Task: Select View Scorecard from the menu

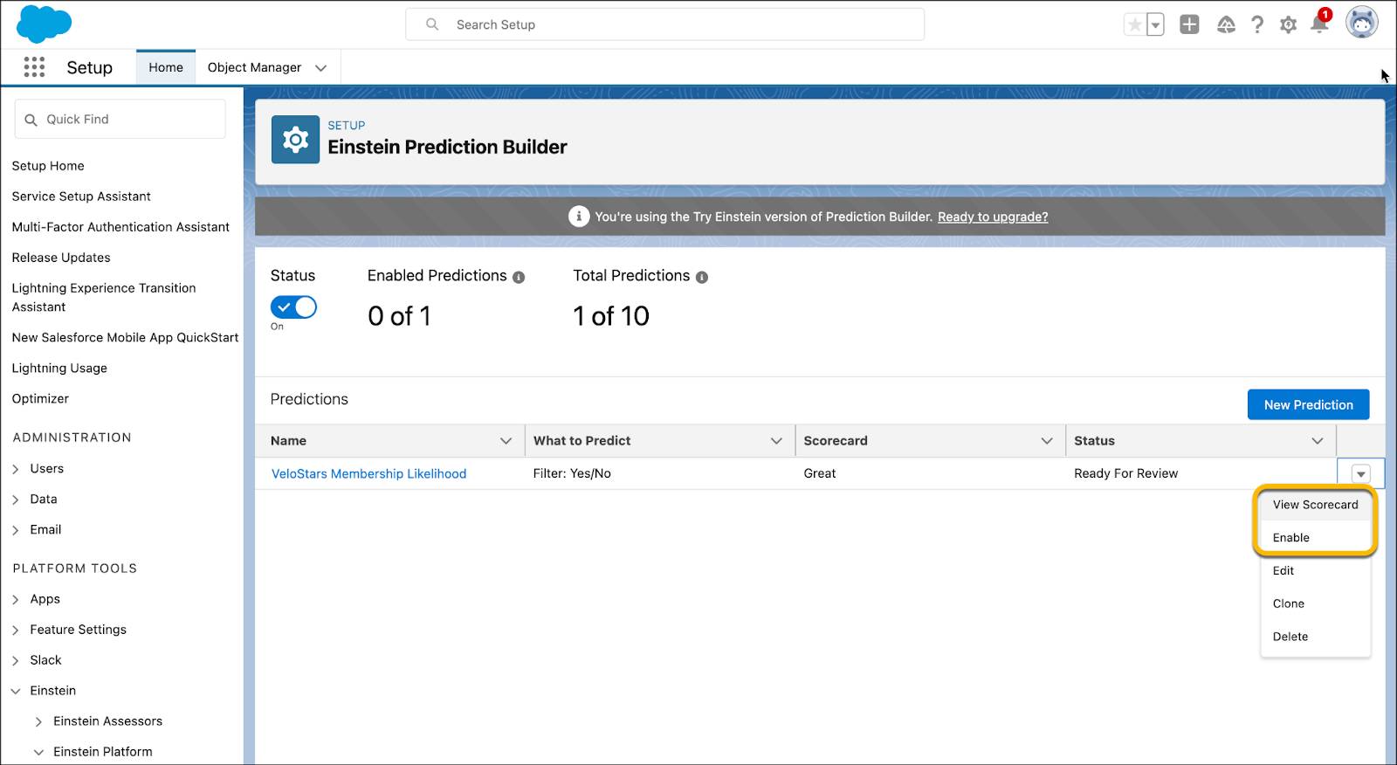Action: [x=1315, y=505]
